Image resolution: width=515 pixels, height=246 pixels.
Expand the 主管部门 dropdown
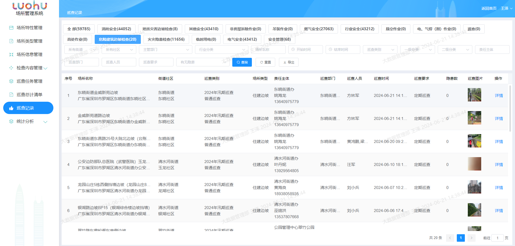tap(166, 50)
